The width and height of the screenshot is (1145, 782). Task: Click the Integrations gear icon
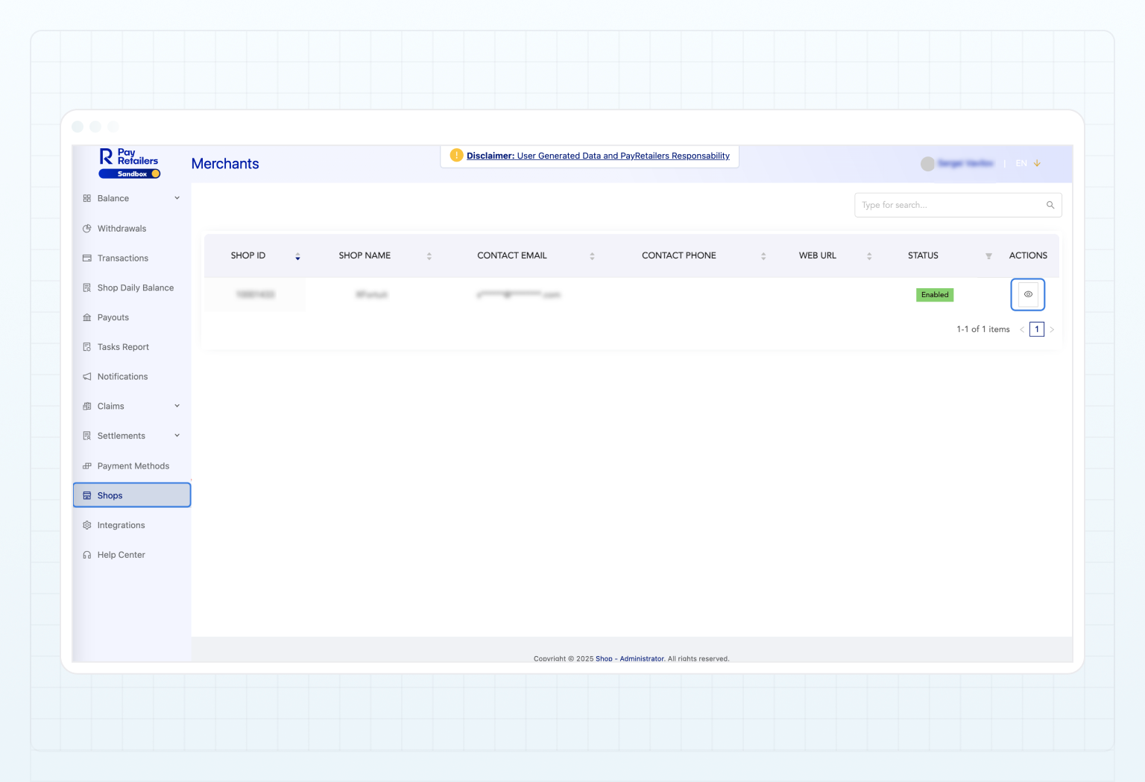87,525
